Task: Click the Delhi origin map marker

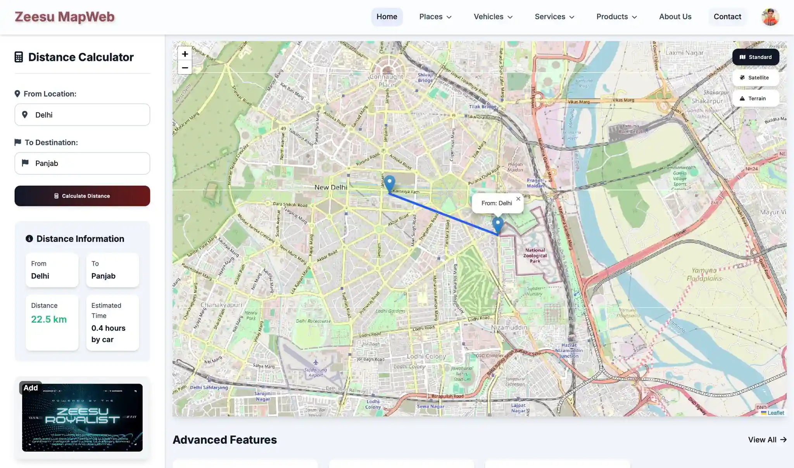Action: (498, 225)
